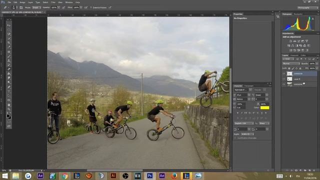Select the Lasso tool
This screenshot has width=320, height=180.
coord(9,34)
